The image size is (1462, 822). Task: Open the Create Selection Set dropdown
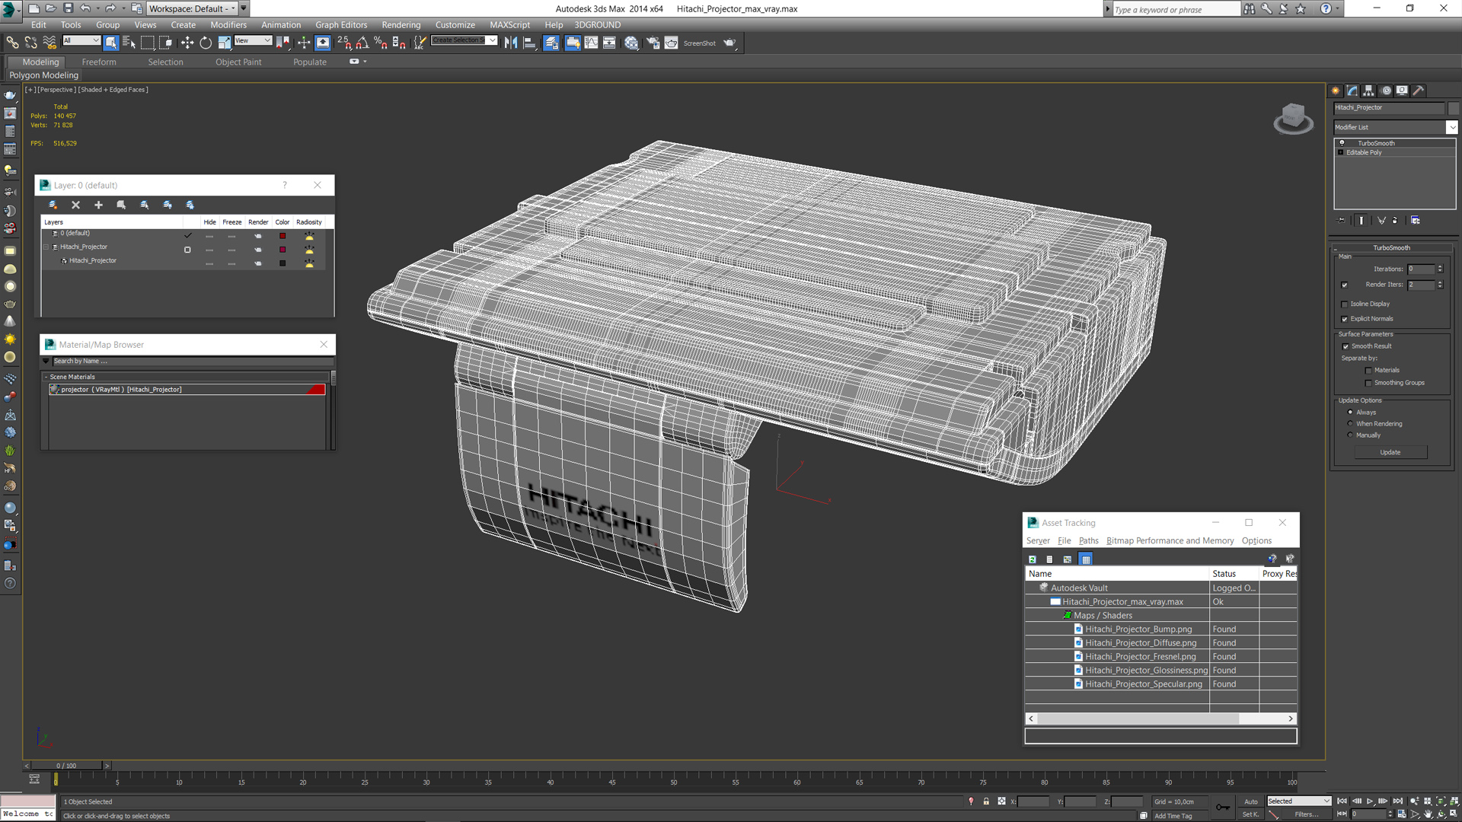pos(464,40)
